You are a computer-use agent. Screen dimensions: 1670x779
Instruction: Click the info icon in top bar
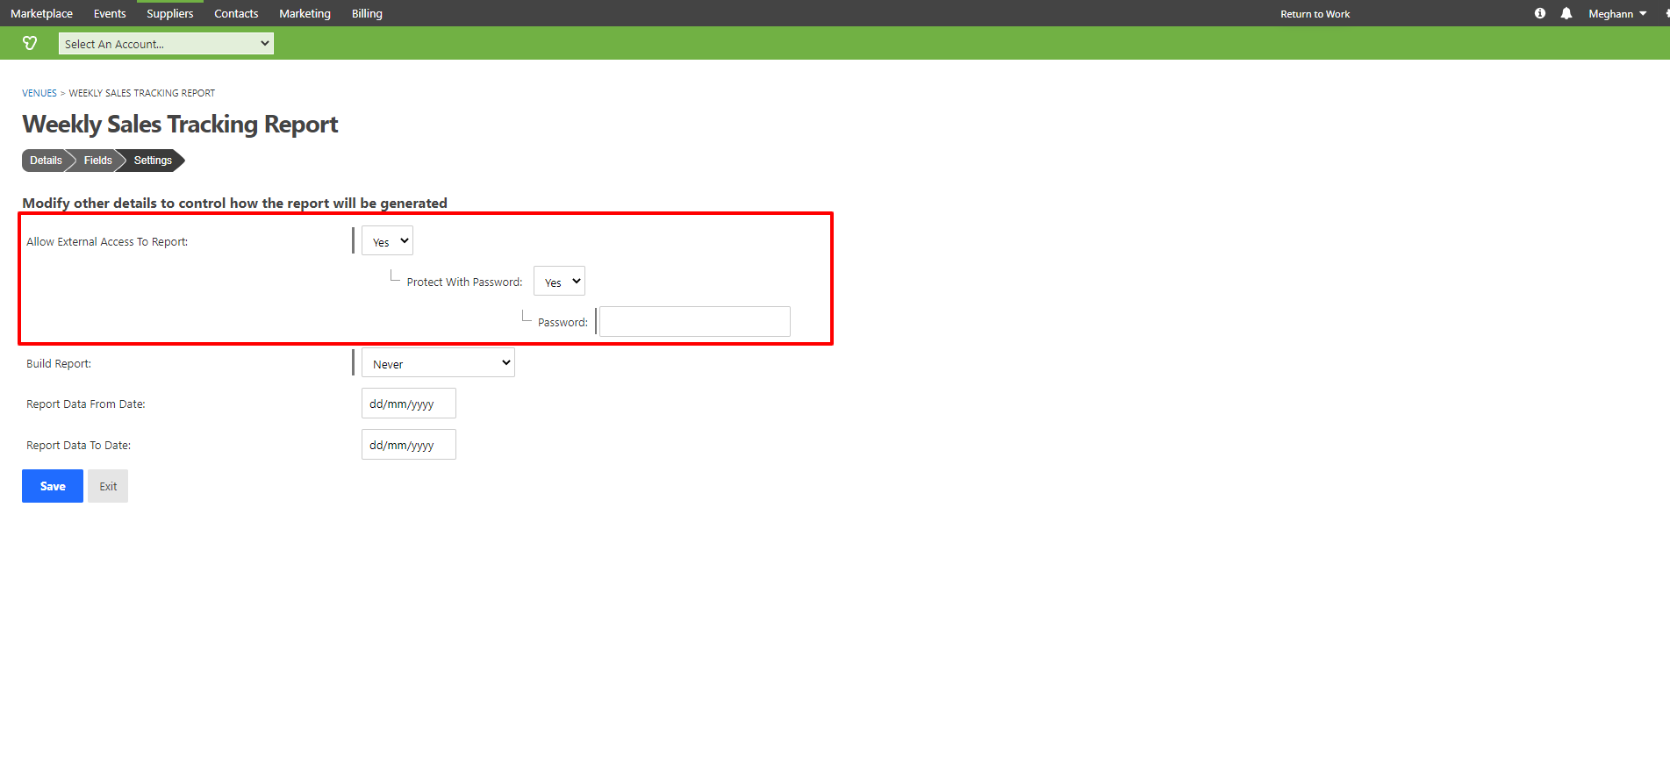1540,13
